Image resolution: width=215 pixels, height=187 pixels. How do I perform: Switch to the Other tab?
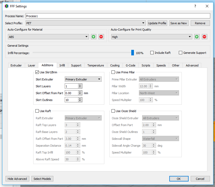pyautogui.click(x=176, y=65)
